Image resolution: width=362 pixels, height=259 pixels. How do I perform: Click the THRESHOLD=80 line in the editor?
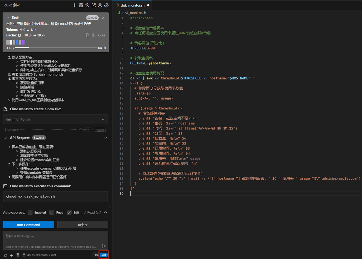(x=143, y=48)
